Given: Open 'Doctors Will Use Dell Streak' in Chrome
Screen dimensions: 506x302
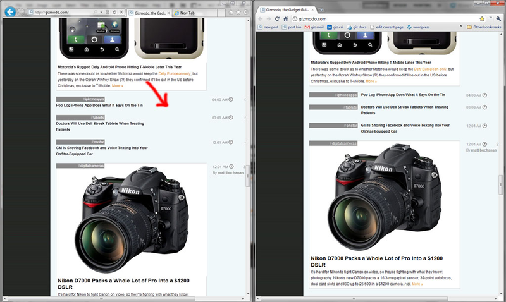Looking at the screenshot, I should [405, 110].
